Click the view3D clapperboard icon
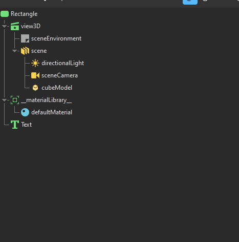Image resolution: width=239 pixels, height=242 pixels. click(x=15, y=26)
